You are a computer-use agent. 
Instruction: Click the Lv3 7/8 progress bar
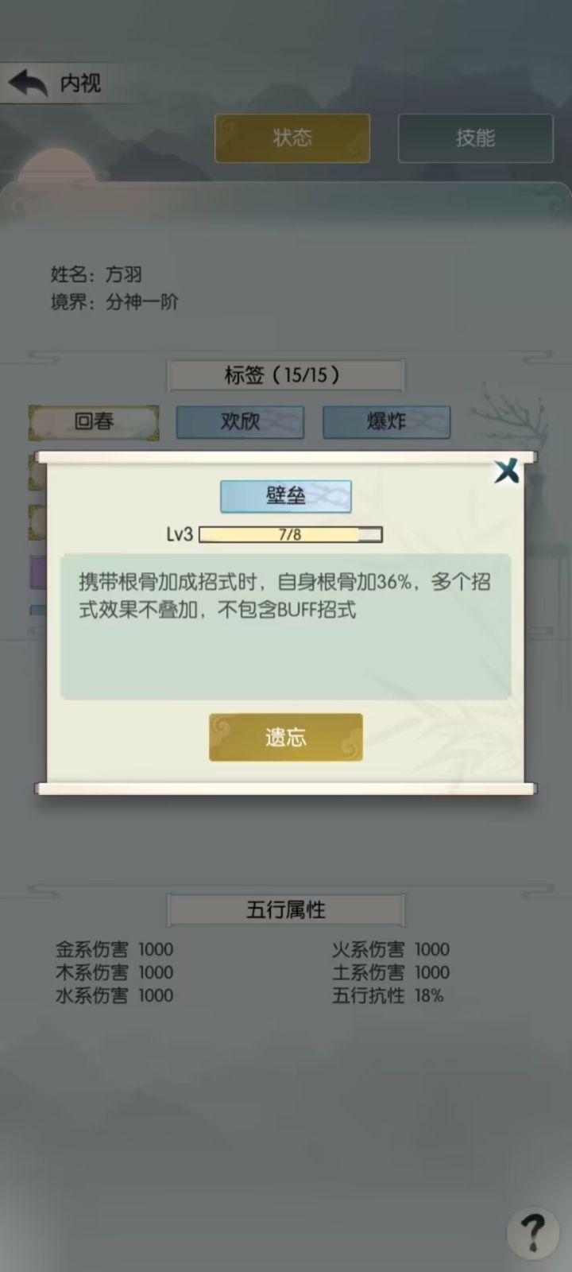click(x=290, y=534)
